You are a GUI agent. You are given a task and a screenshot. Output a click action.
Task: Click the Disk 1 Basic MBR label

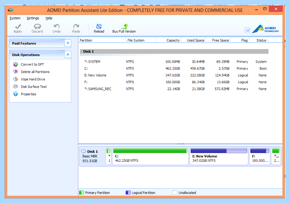click(x=90, y=156)
